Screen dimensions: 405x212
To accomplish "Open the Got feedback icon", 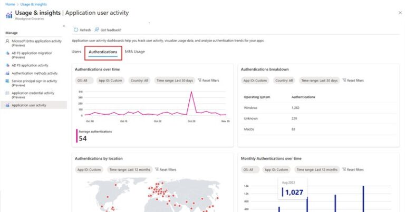I will [97, 30].
